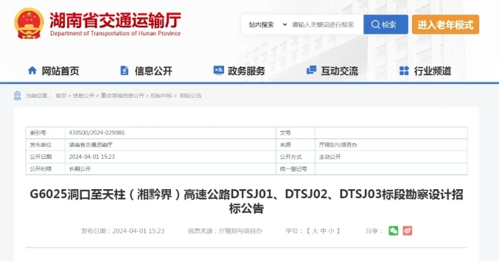This screenshot has width=499, height=265.
Task: Click the 检索 search button
Action: click(x=385, y=24)
